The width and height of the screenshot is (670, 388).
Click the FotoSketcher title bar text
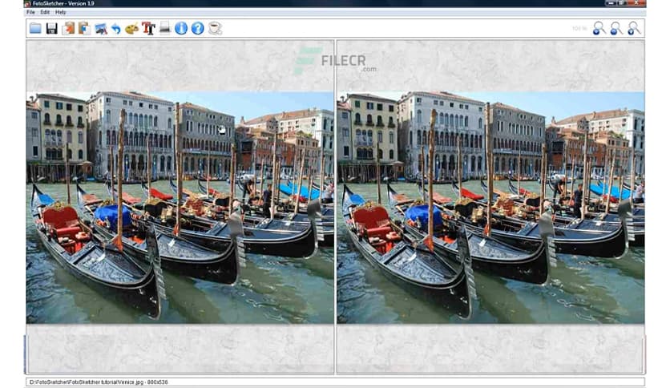63,3
